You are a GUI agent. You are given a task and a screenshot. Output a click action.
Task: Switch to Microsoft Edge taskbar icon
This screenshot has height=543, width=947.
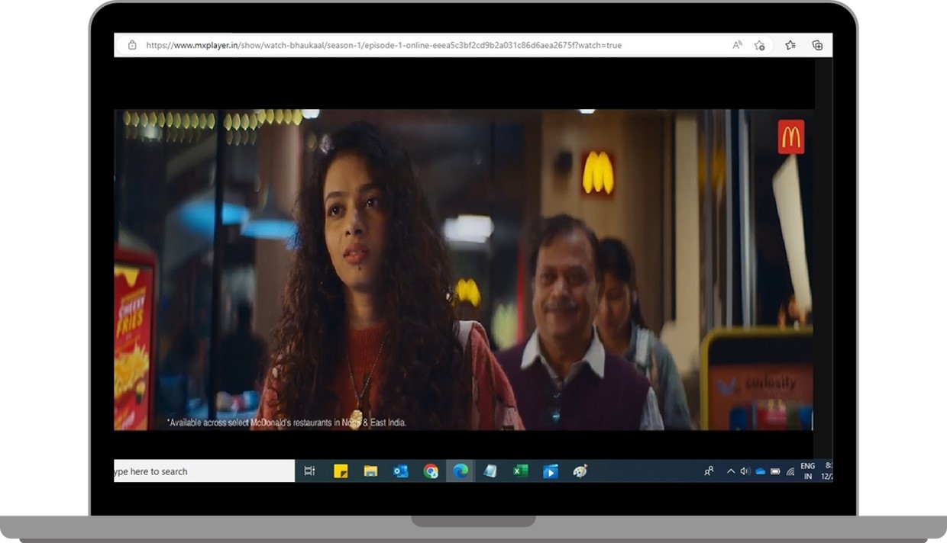(x=461, y=471)
